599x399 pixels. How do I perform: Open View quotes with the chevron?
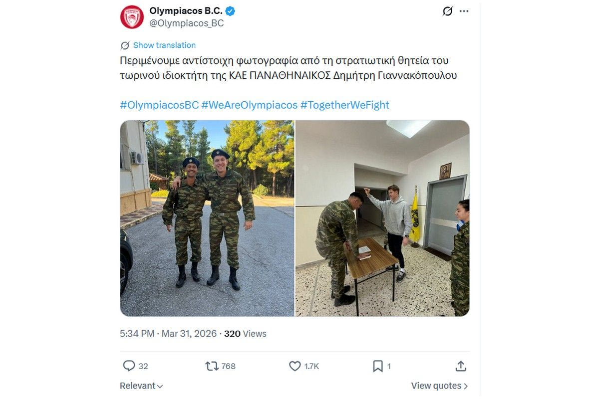[x=440, y=386]
